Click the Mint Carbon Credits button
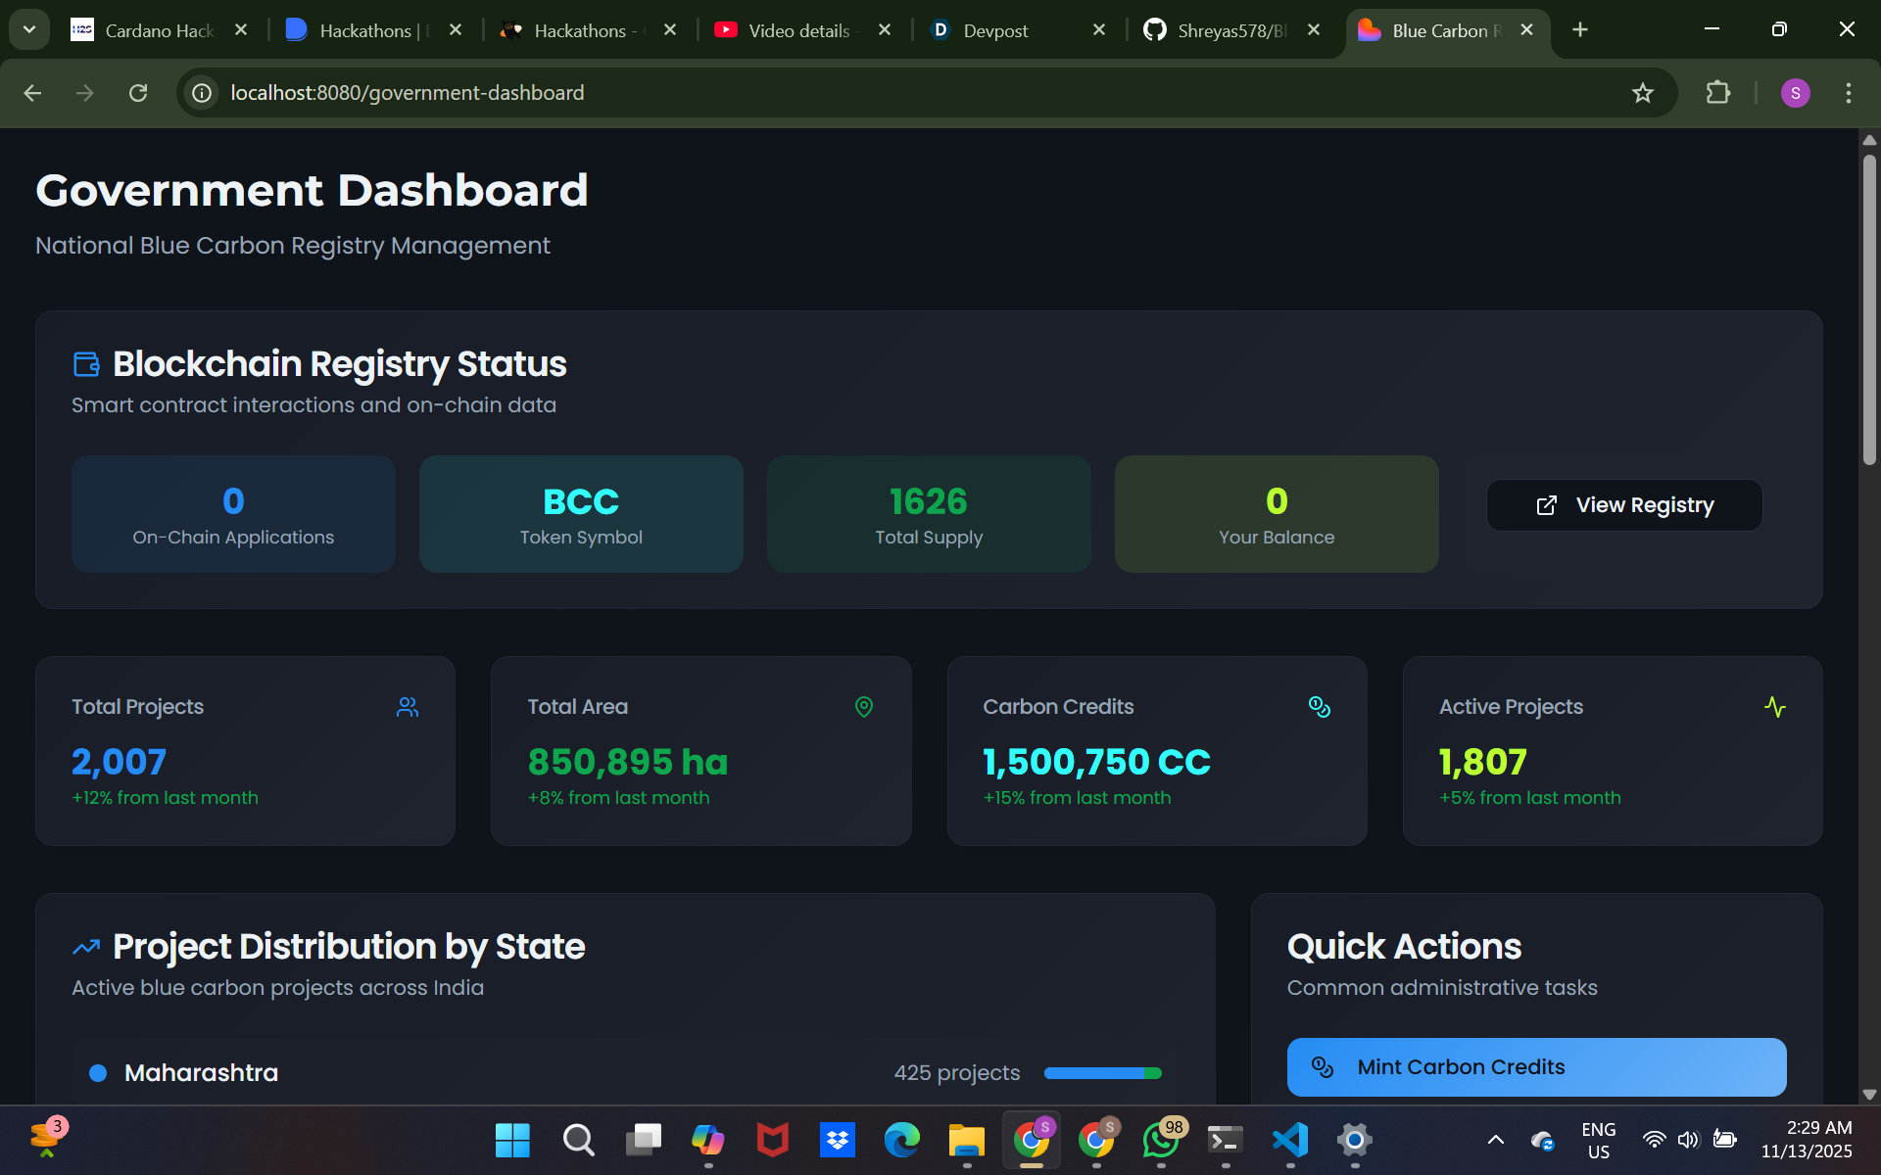This screenshot has height=1175, width=1881. tap(1536, 1067)
